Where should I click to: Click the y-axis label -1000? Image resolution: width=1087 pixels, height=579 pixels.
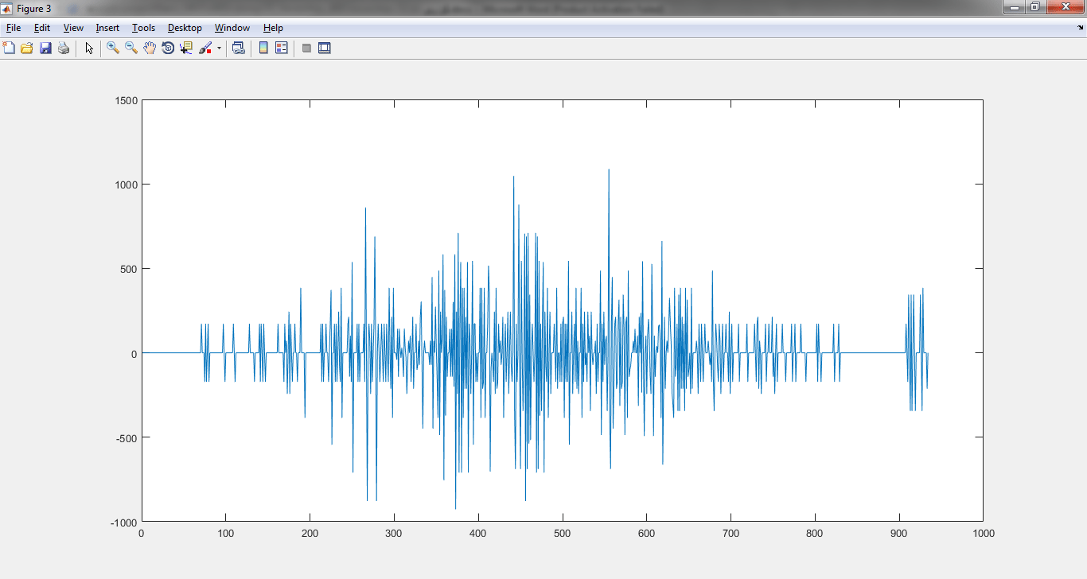126,523
